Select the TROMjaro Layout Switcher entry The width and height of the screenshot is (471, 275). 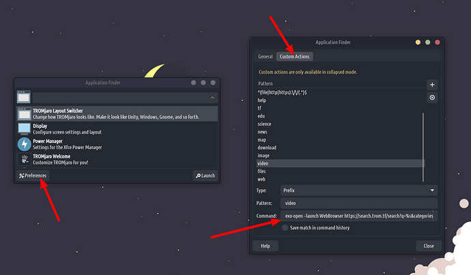pos(117,114)
